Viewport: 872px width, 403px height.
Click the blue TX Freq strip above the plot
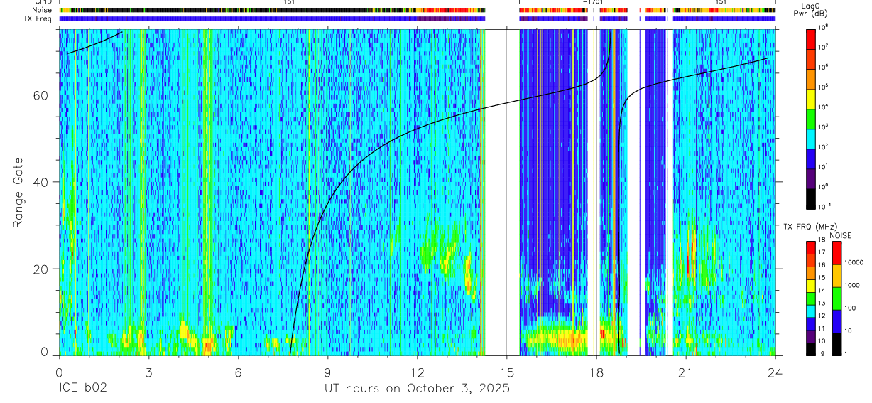[417, 18]
